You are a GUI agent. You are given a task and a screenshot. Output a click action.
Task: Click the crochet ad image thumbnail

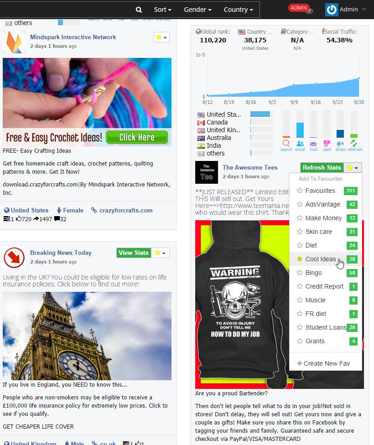87,102
